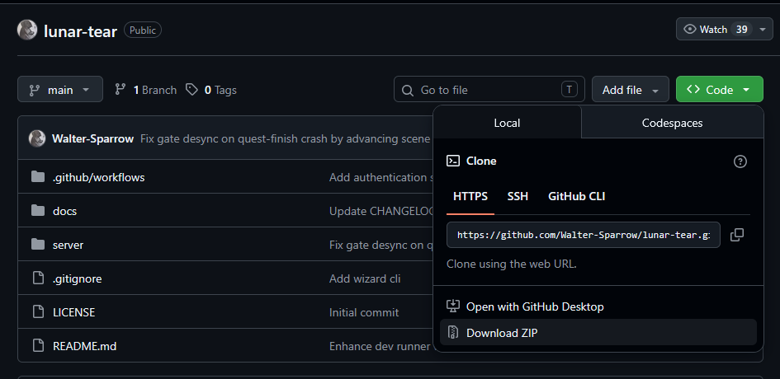Viewport: 780px width, 379px height.
Task: Switch to the Local tab
Action: [x=507, y=123]
